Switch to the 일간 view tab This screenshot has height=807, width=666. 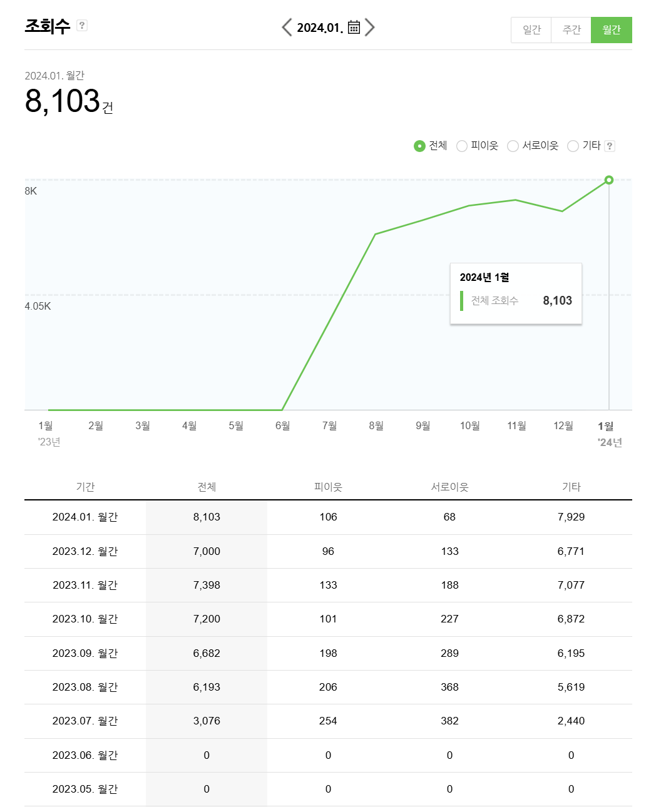531,29
